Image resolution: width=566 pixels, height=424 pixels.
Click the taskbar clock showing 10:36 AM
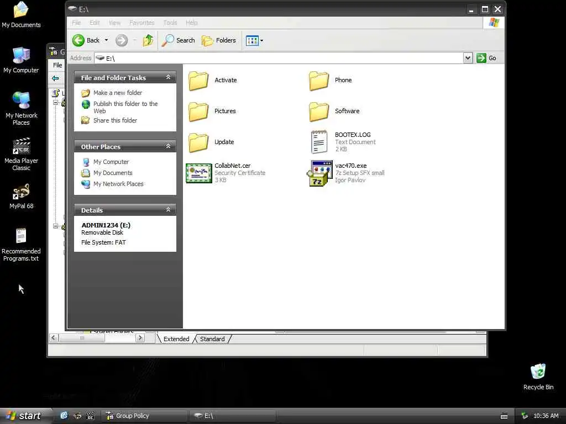pyautogui.click(x=546, y=416)
